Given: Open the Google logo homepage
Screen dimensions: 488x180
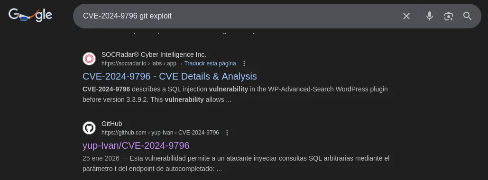Looking at the screenshot, I should coord(30,15).
